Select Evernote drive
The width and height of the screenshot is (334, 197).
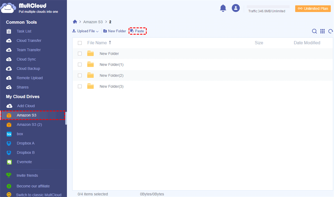coord(24,162)
